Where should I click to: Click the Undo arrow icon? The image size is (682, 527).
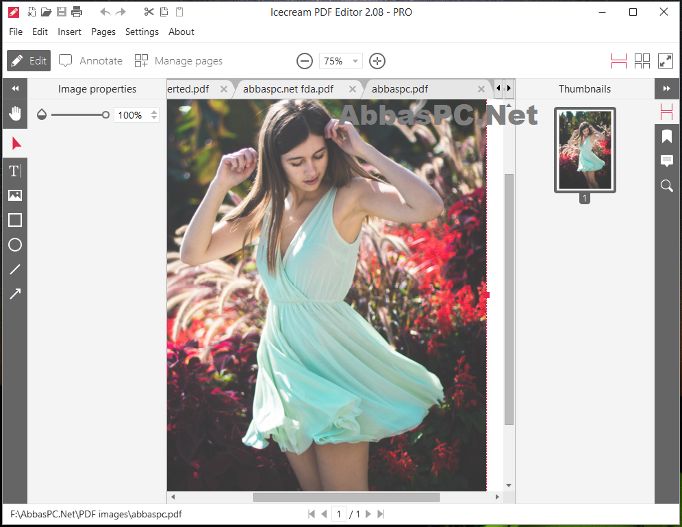click(x=105, y=12)
